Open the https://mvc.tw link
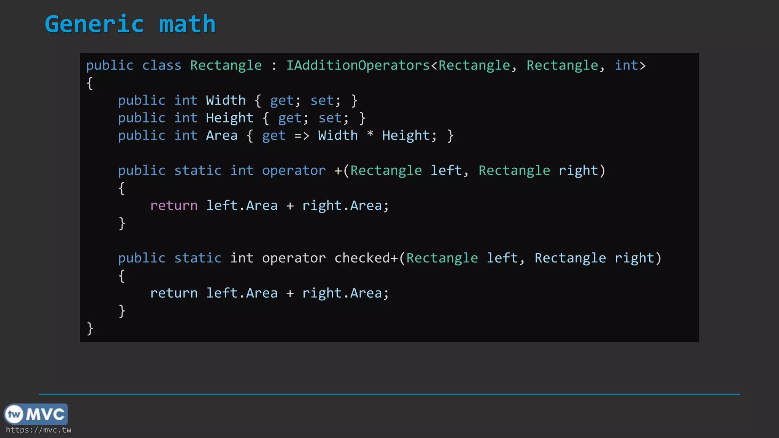779x438 pixels. pos(38,430)
